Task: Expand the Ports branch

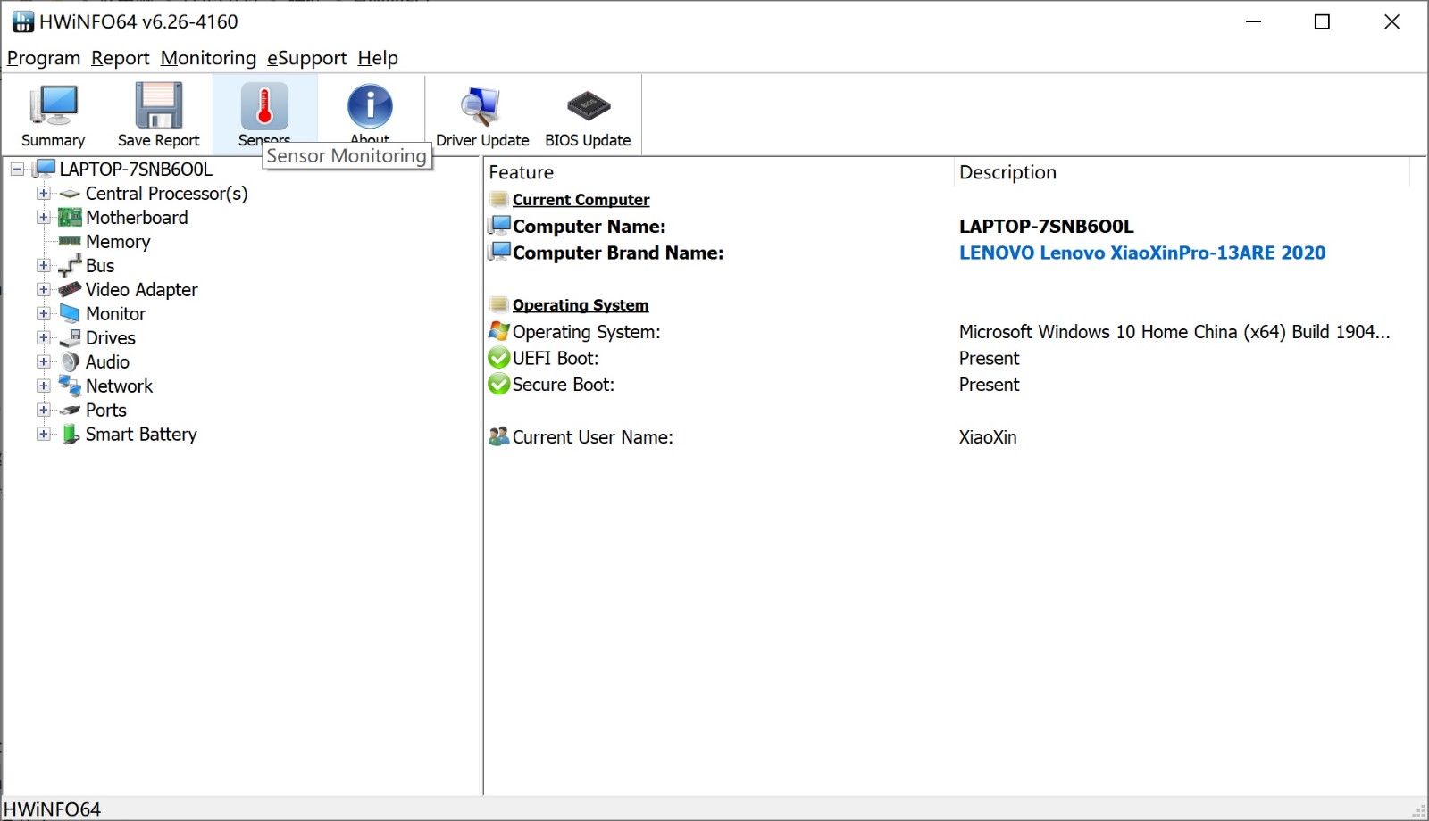Action: (43, 410)
